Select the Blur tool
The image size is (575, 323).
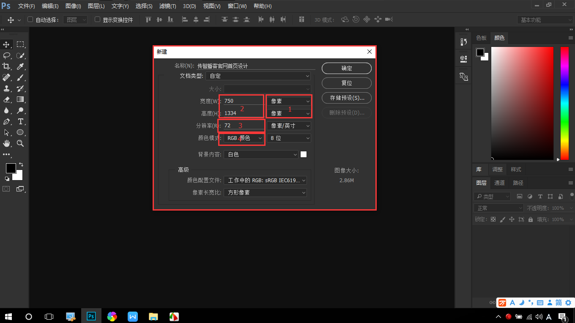pyautogui.click(x=6, y=110)
